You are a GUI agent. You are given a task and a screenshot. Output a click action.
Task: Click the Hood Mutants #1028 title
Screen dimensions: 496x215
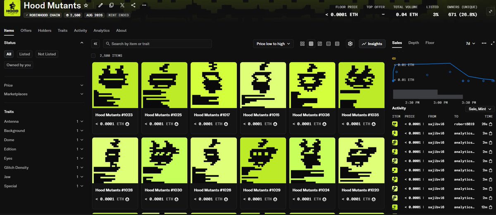coord(114,190)
